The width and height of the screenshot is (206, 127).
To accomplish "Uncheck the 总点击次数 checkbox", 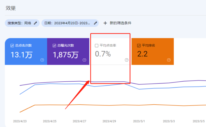I will point(12,45).
